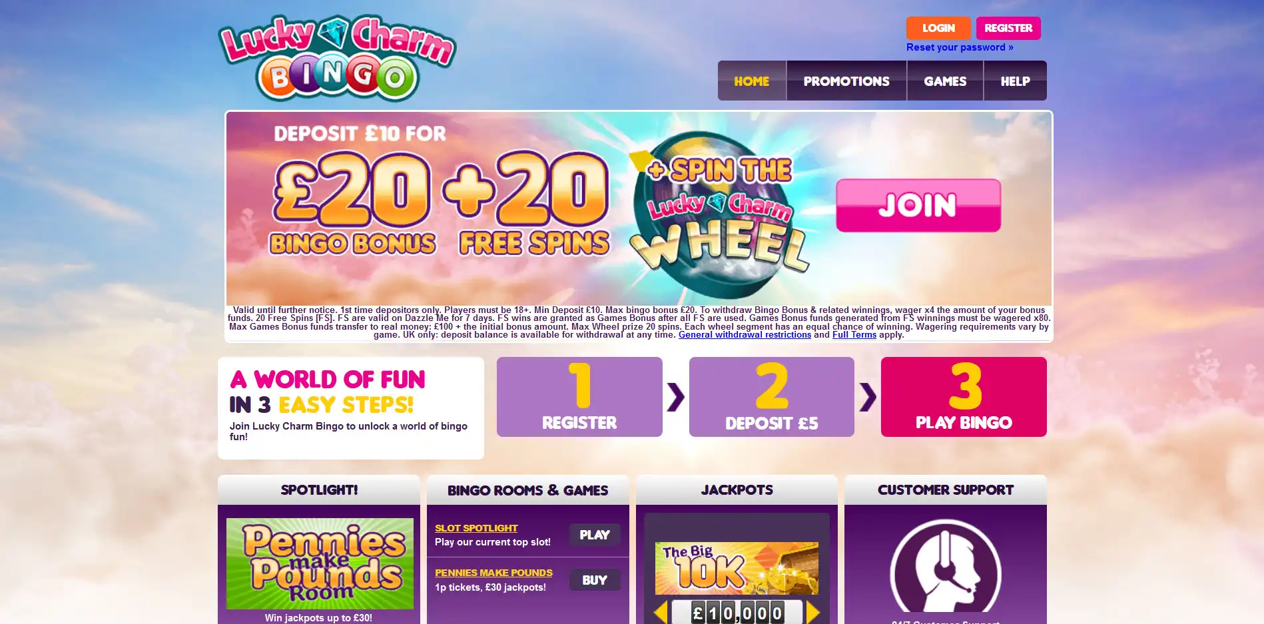1264x624 pixels.
Task: Open The Big 10K jackpot image
Action: coord(737,568)
